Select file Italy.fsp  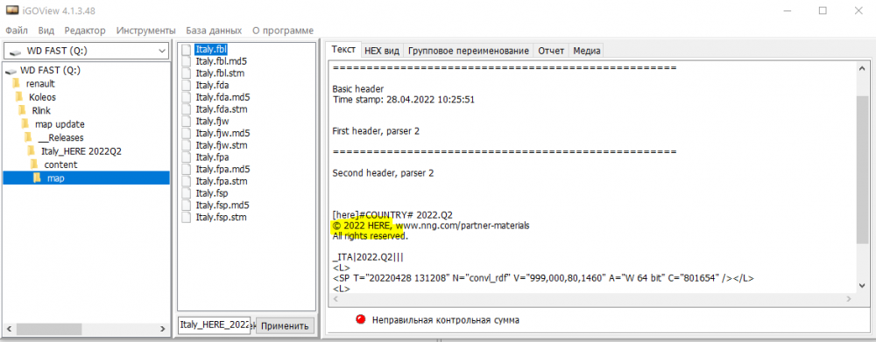point(212,193)
